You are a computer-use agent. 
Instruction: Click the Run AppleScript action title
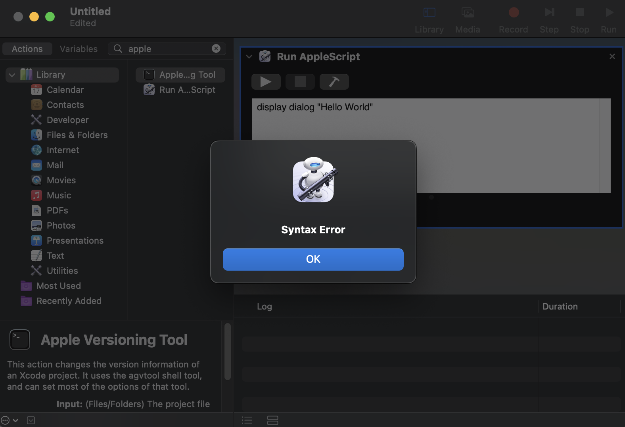[x=318, y=57]
